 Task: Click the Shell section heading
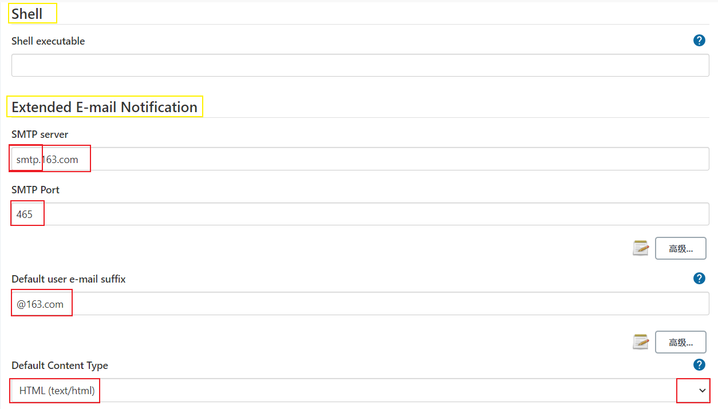click(x=27, y=14)
